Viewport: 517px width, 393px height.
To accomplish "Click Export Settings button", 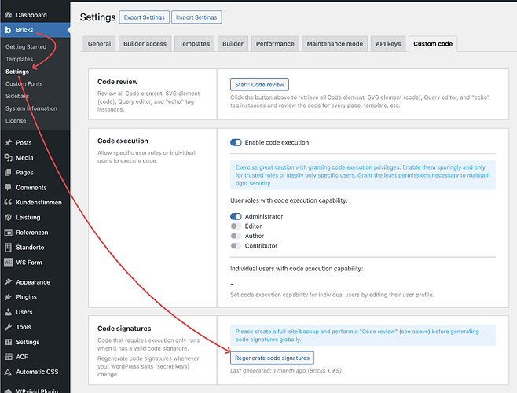I will 144,17.
